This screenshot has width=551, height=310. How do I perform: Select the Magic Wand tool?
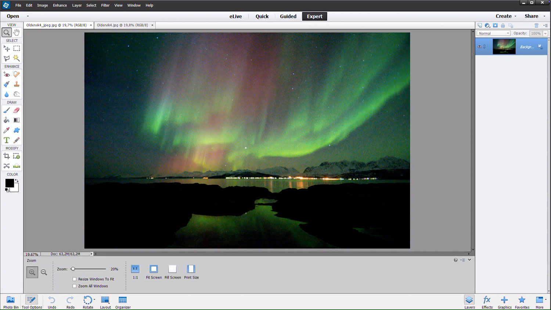click(x=17, y=58)
